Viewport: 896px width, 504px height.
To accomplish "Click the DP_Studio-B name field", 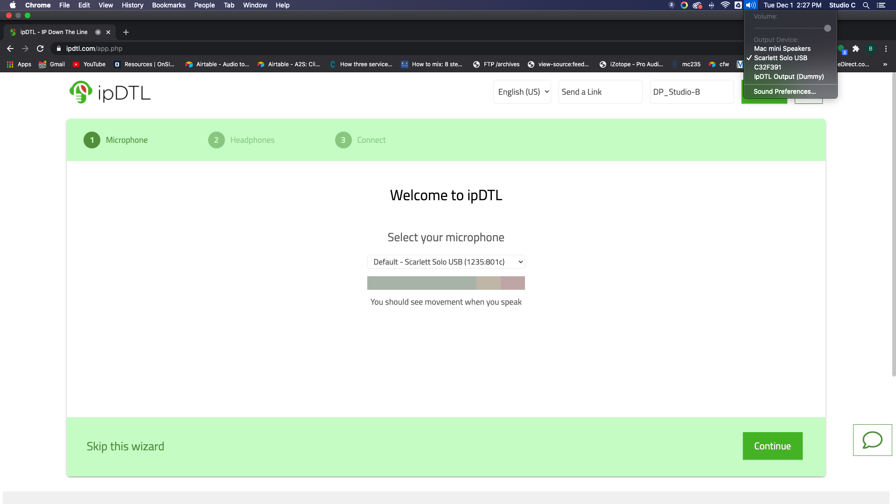I will [692, 92].
